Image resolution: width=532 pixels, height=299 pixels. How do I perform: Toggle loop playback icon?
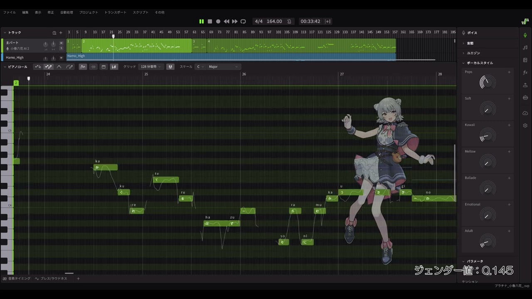(x=243, y=21)
